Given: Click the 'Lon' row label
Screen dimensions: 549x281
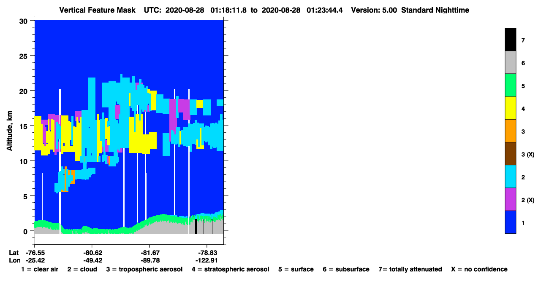Looking at the screenshot, I should click(14, 260).
